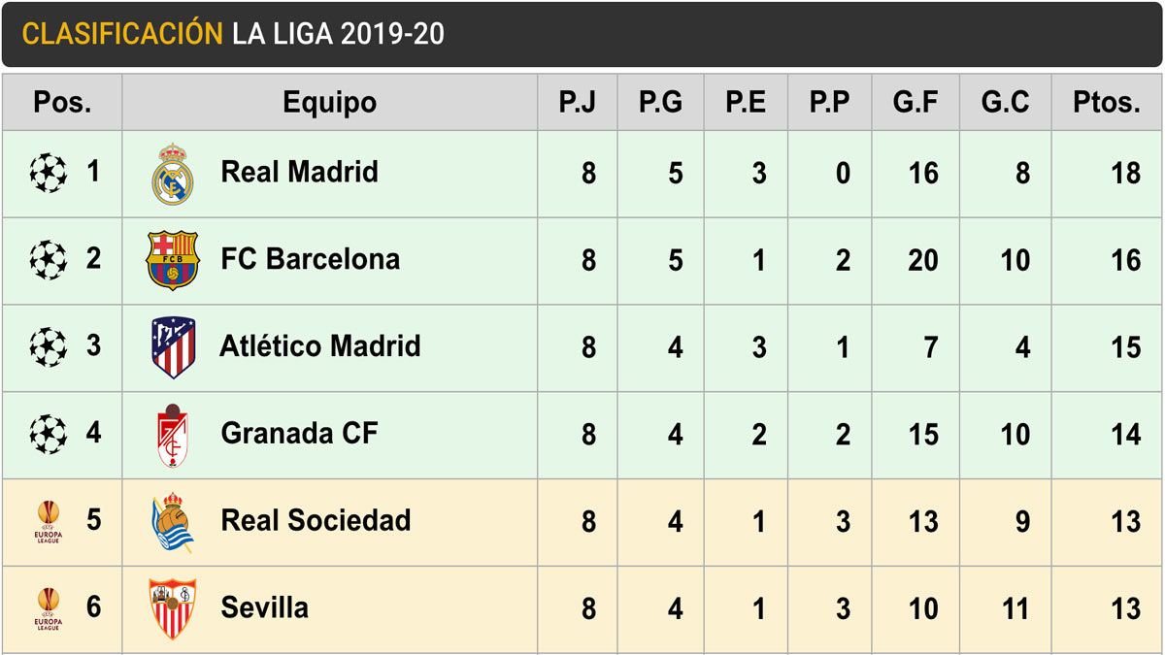
Task: Click the P.J column header
Action: 578,103
